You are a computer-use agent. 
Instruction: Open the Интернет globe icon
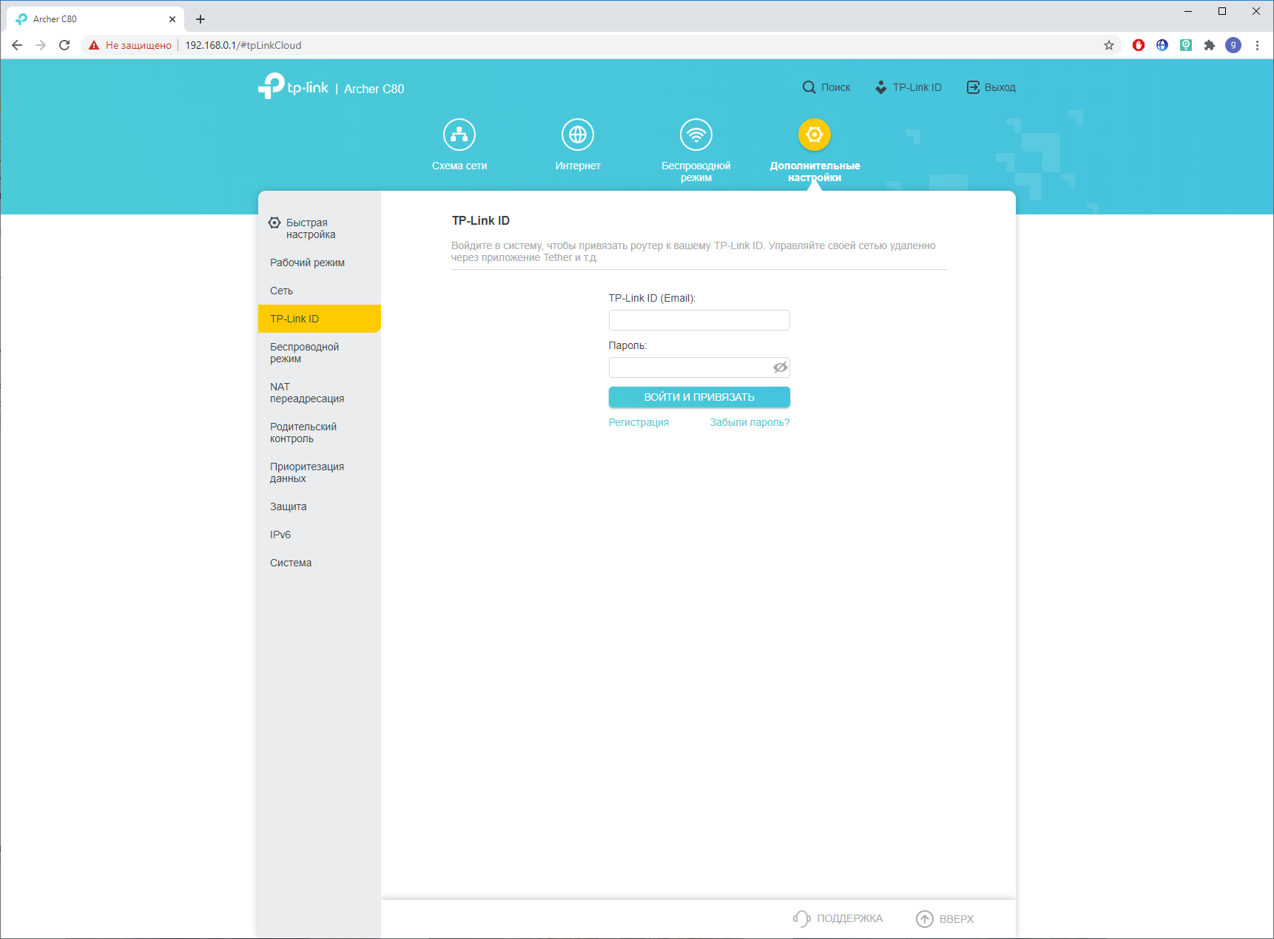point(577,135)
